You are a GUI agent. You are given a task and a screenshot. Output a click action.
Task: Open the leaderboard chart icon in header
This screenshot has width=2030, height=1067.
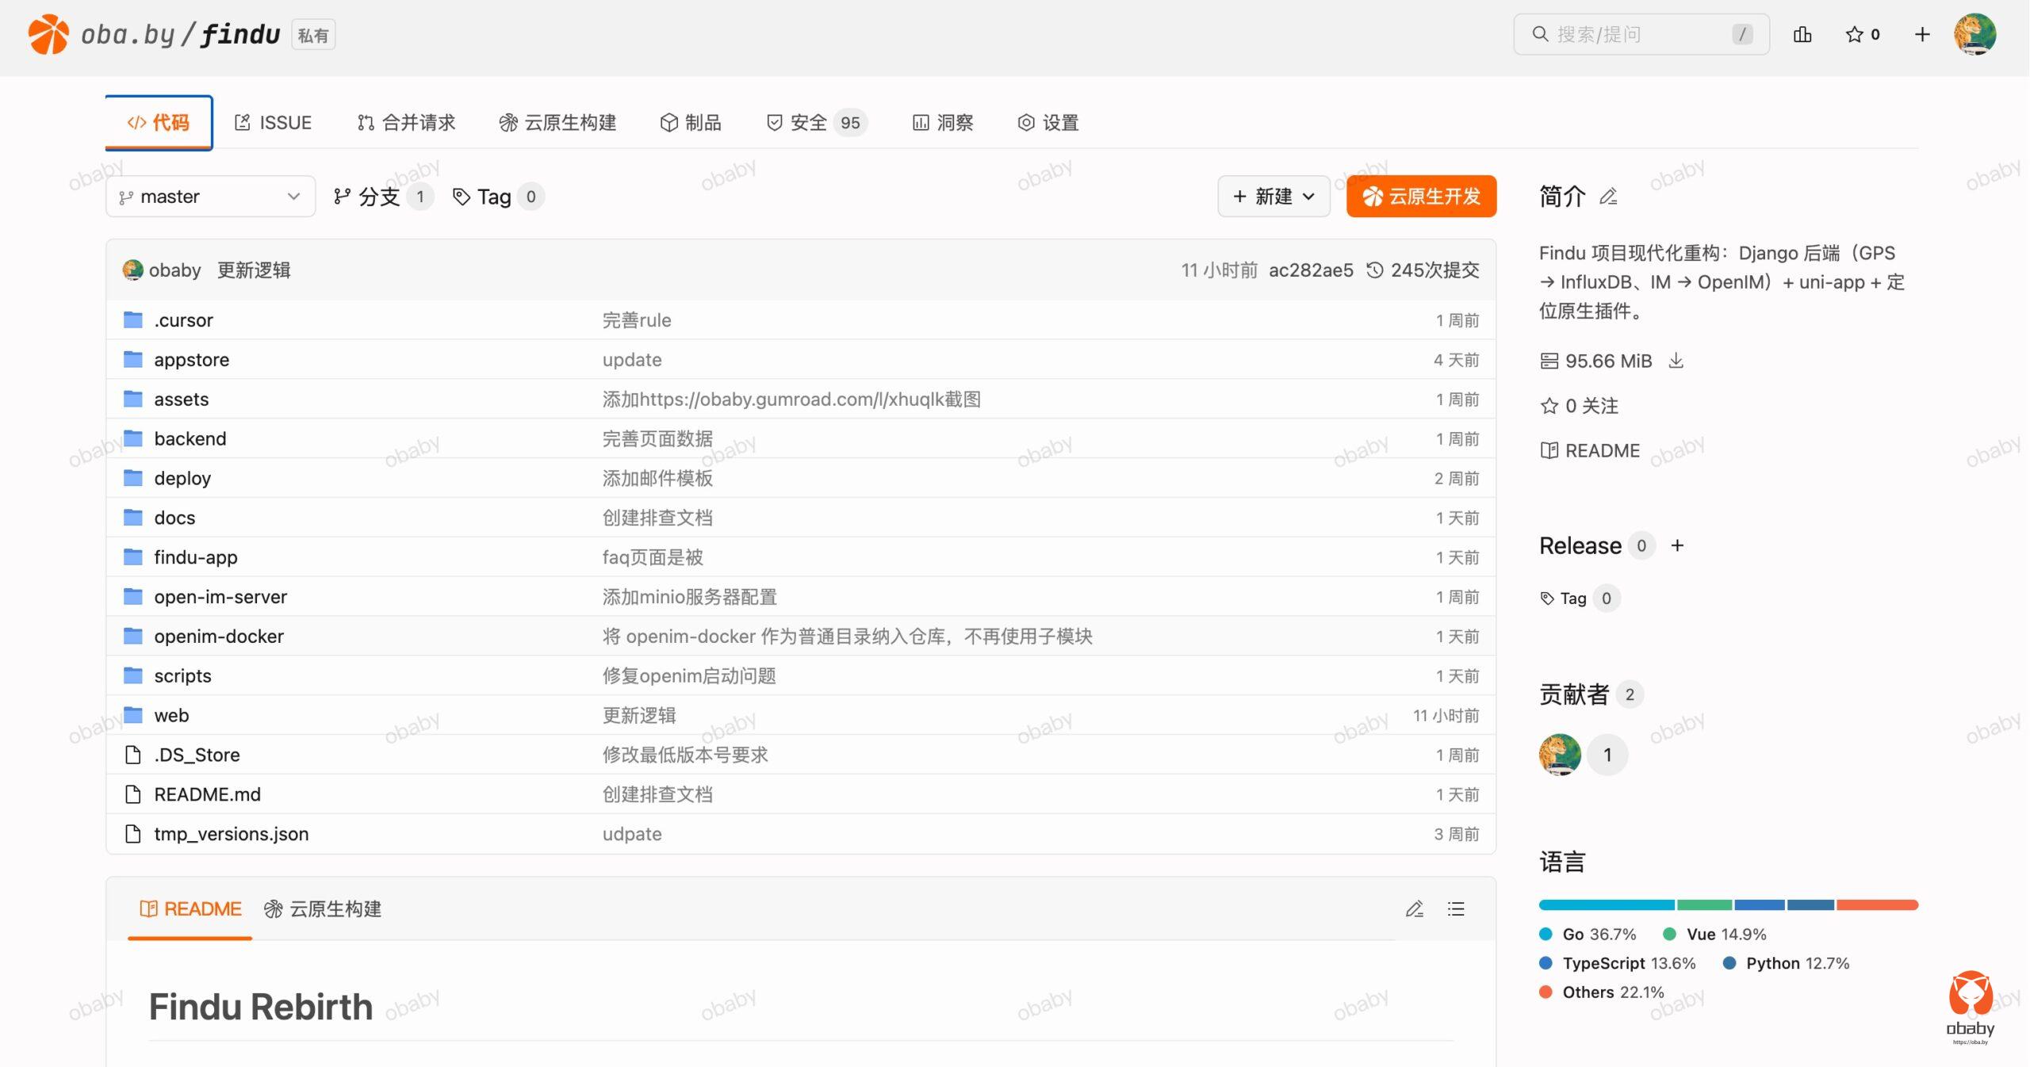pos(1802,34)
